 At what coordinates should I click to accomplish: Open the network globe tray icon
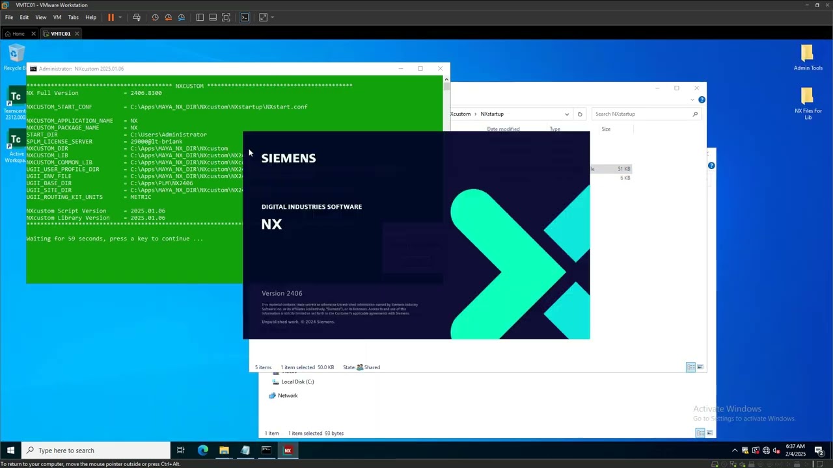pos(766,450)
